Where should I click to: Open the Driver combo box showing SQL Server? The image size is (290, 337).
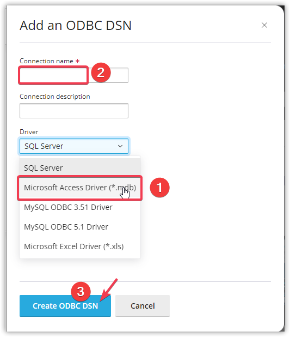(74, 146)
